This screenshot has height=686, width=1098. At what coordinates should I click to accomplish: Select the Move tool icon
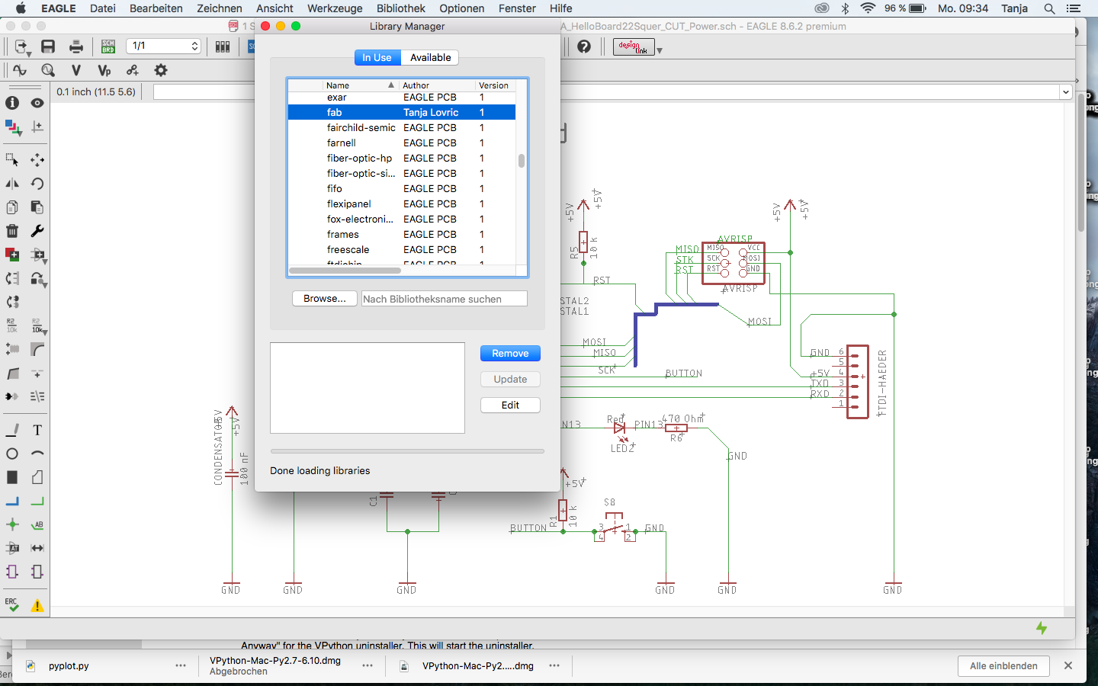coord(37,160)
